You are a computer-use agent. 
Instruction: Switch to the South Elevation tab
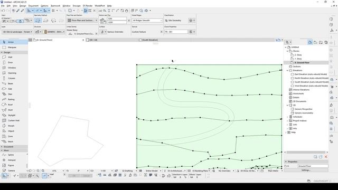[148, 40]
